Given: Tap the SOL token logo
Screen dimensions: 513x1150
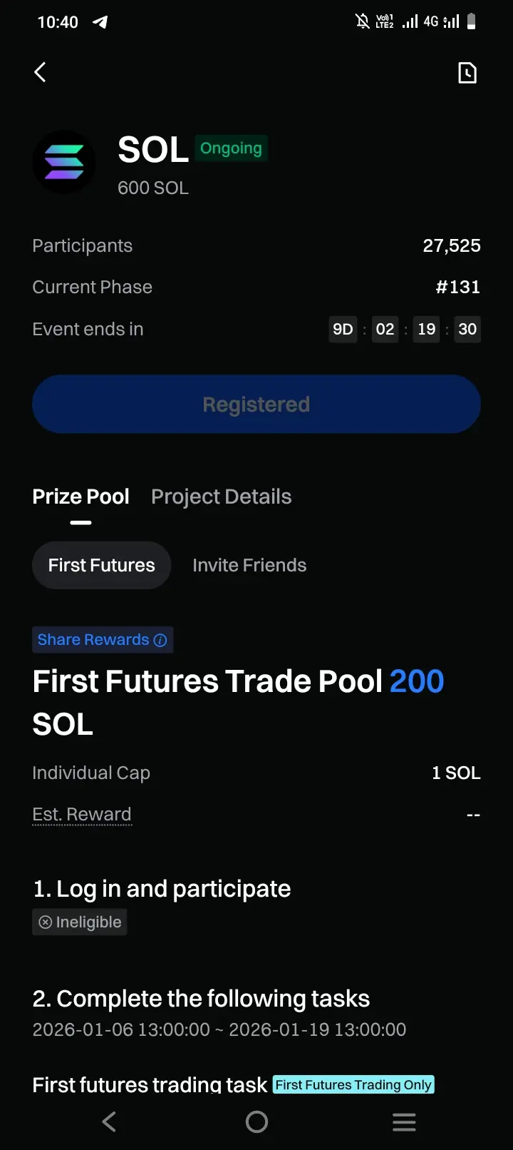Looking at the screenshot, I should [x=64, y=163].
